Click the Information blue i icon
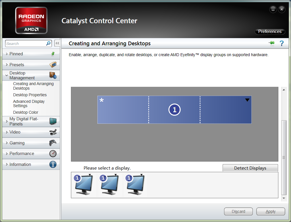This screenshot has height=222, width=291. (x=53, y=164)
